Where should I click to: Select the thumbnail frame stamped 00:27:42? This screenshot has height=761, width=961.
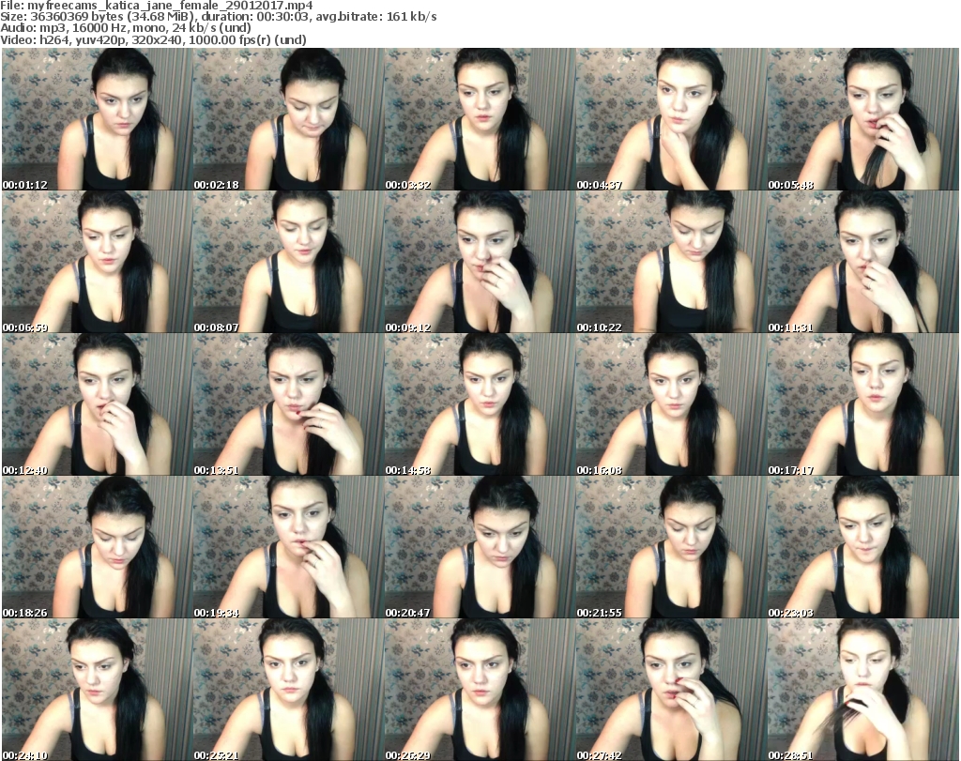(x=670, y=690)
